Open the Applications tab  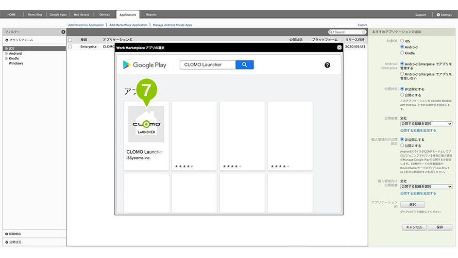128,14
